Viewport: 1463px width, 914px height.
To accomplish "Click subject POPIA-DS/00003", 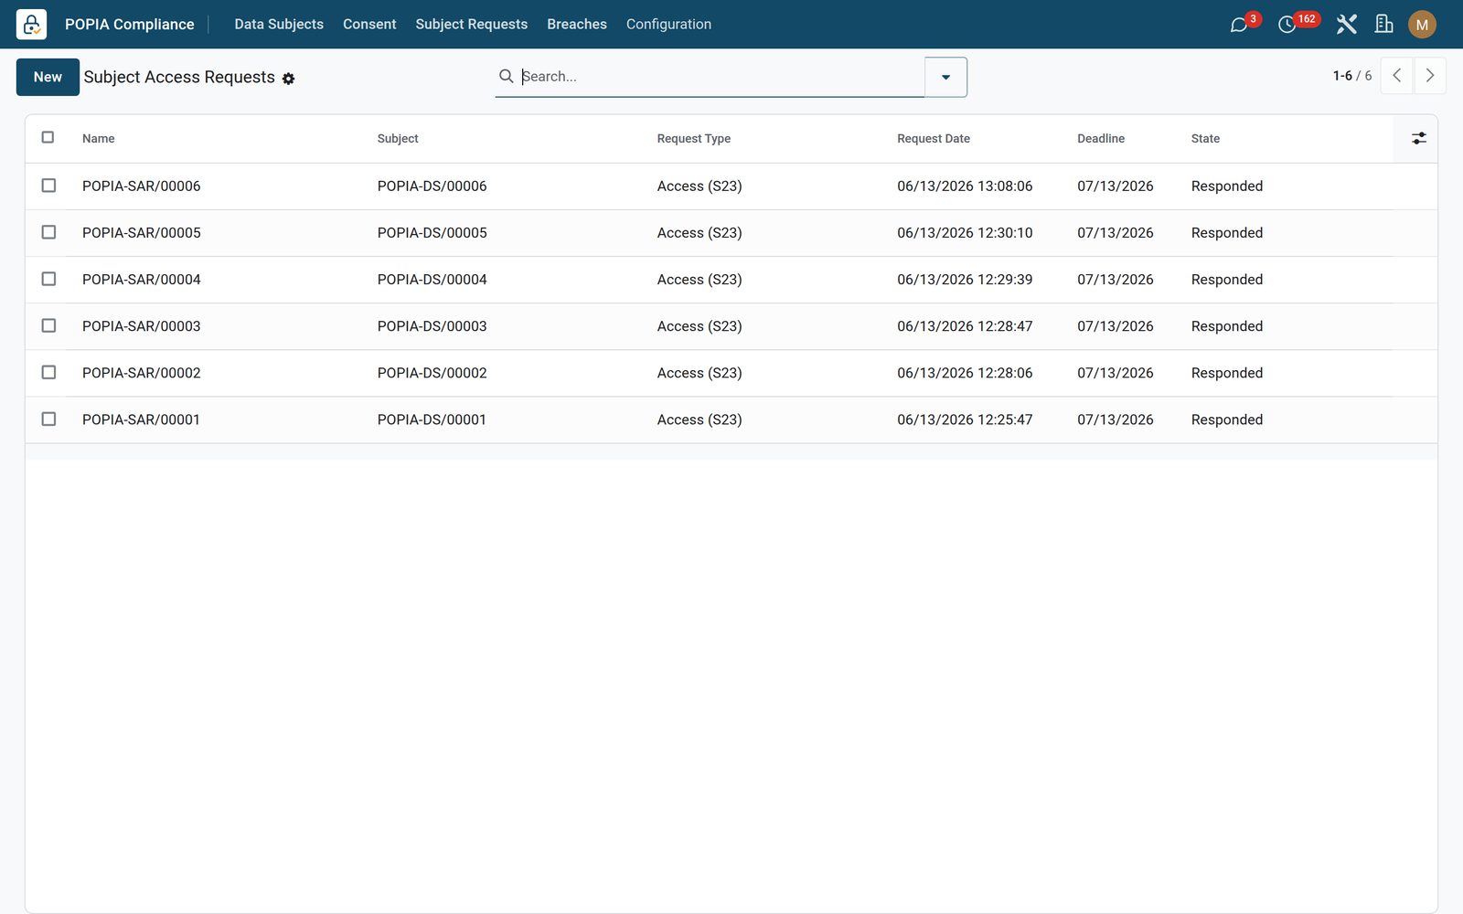I will tap(432, 326).
